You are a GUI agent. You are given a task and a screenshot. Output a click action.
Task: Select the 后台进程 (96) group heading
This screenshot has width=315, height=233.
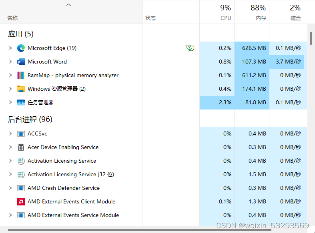[x=30, y=119]
